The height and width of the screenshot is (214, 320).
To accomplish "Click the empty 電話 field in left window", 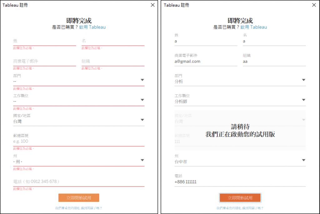I will pyautogui.click(x=79, y=182).
